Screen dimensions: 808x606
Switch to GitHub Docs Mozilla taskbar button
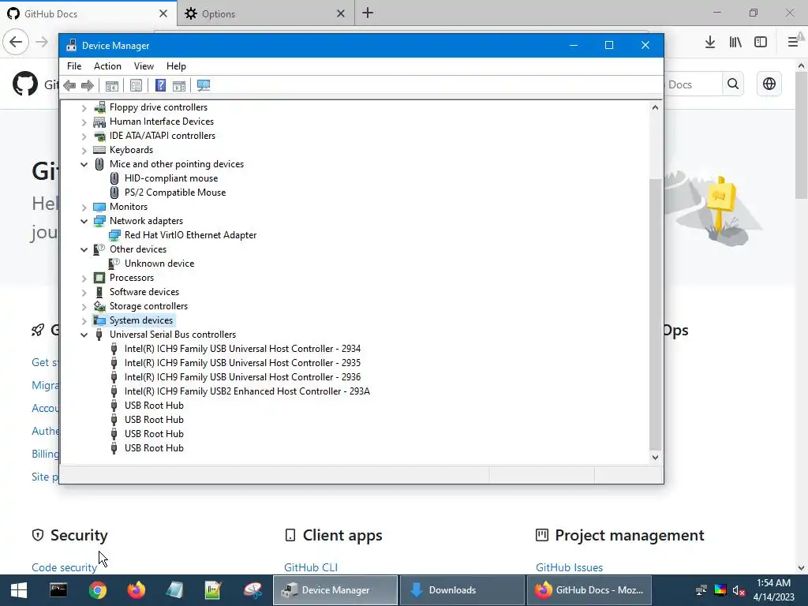pyautogui.click(x=588, y=590)
